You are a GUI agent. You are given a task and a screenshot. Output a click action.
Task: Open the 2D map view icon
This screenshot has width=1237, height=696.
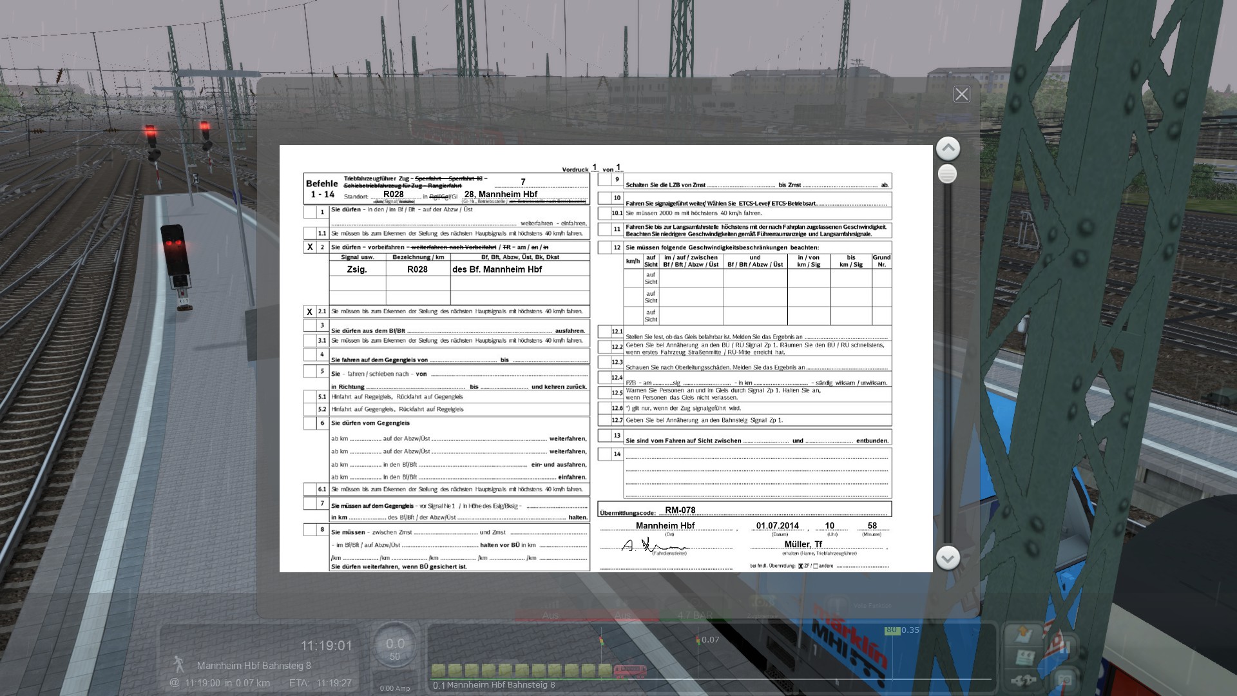pyautogui.click(x=1024, y=635)
